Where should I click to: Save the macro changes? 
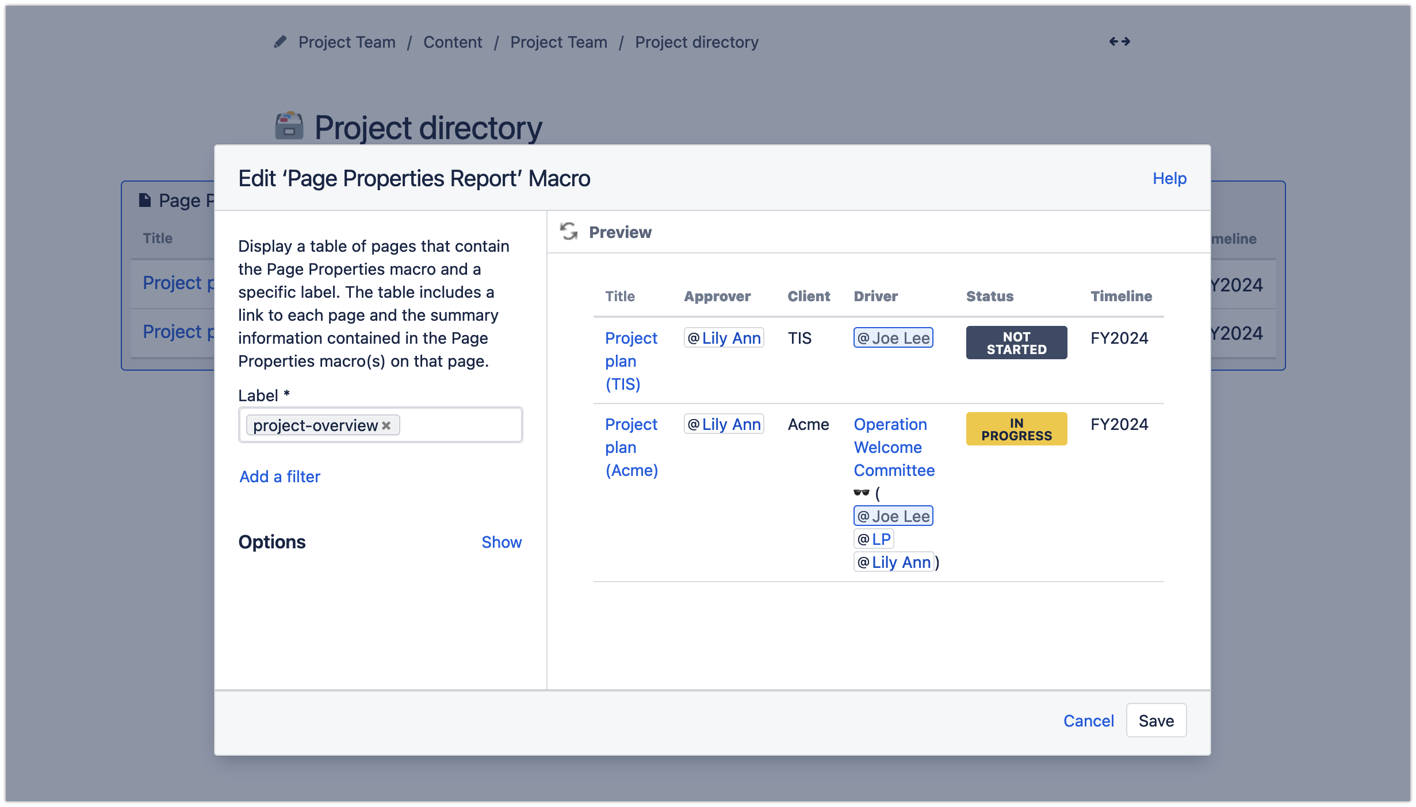click(x=1156, y=720)
